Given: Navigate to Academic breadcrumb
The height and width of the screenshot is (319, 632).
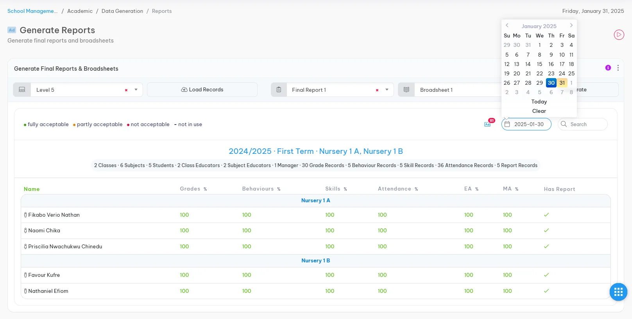Looking at the screenshot, I should tap(80, 11).
